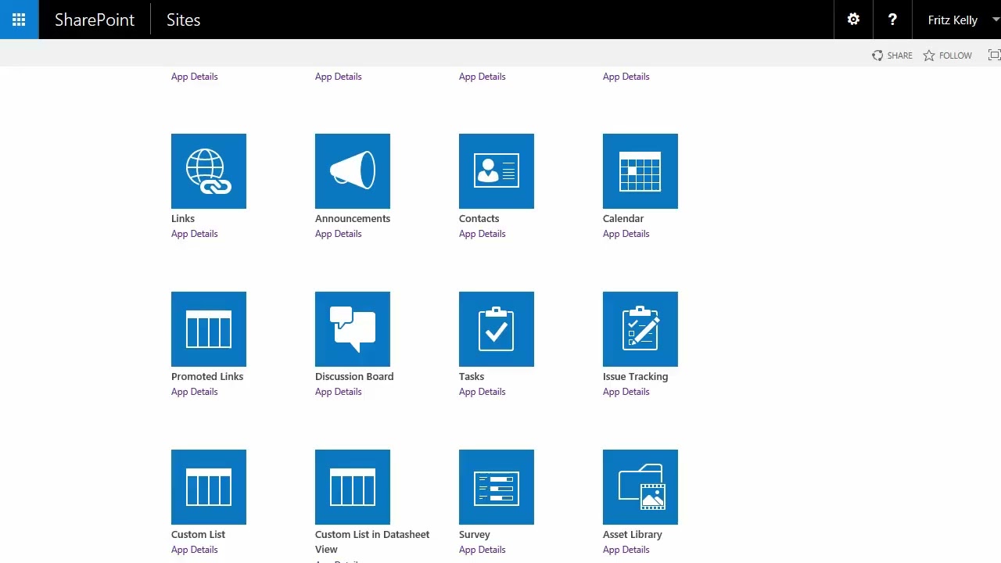Viewport: 1001px width, 563px height.
Task: Click the Survey app name text
Action: pos(475,535)
